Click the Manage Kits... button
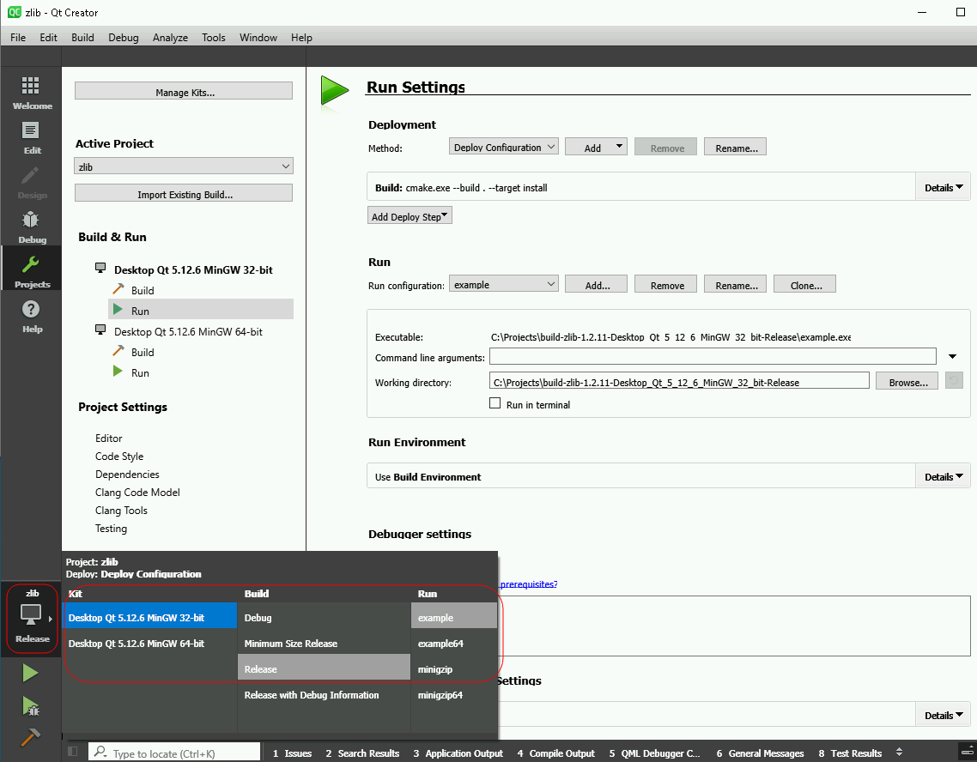The image size is (977, 762). point(183,92)
